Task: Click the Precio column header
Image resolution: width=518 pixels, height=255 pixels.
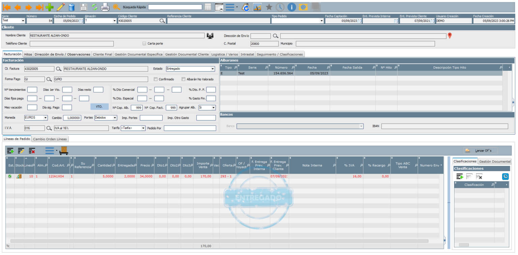Action: (x=145, y=165)
